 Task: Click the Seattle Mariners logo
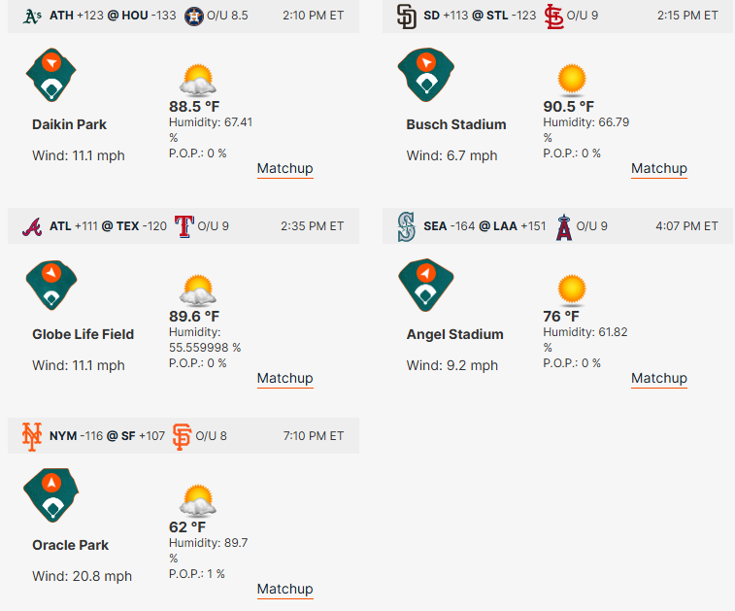click(407, 226)
